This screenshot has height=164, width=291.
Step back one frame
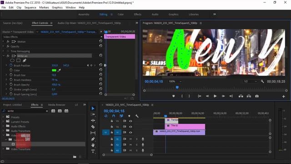point(207,96)
